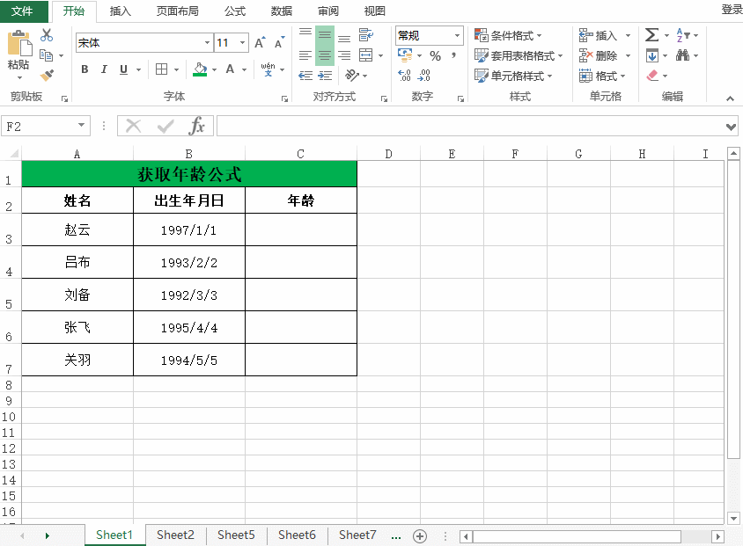Click the percent style icon
Viewport: 743px width, 546px height.
(x=435, y=55)
